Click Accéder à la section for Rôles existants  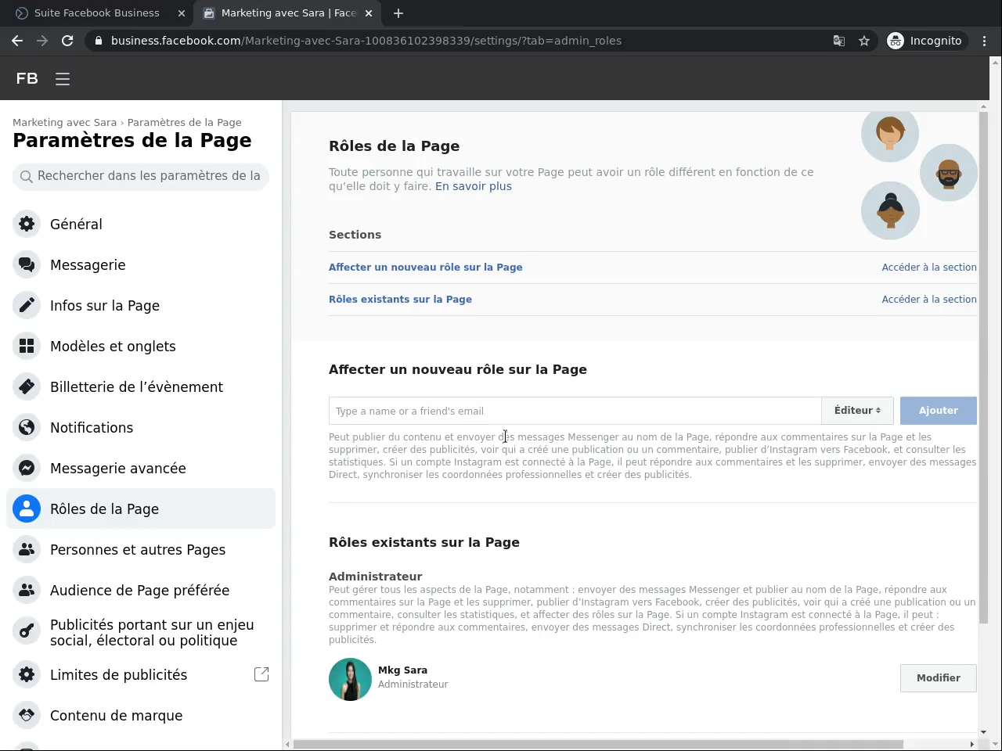coord(929,300)
